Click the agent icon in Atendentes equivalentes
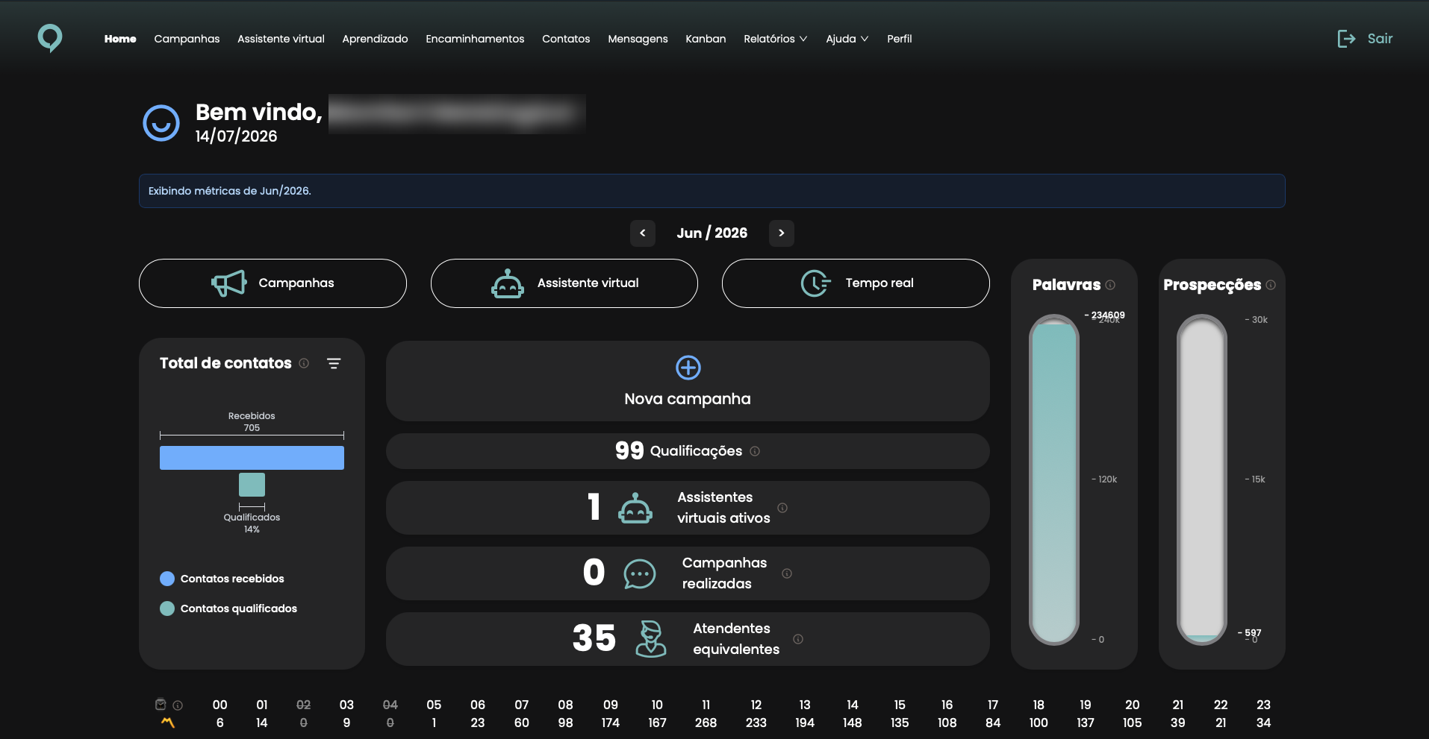The height and width of the screenshot is (739, 1429). tap(651, 639)
